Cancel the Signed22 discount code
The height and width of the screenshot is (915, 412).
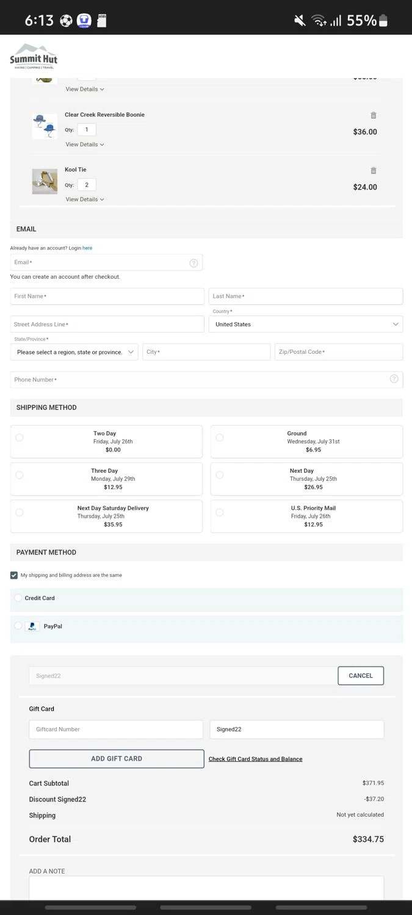tap(360, 676)
